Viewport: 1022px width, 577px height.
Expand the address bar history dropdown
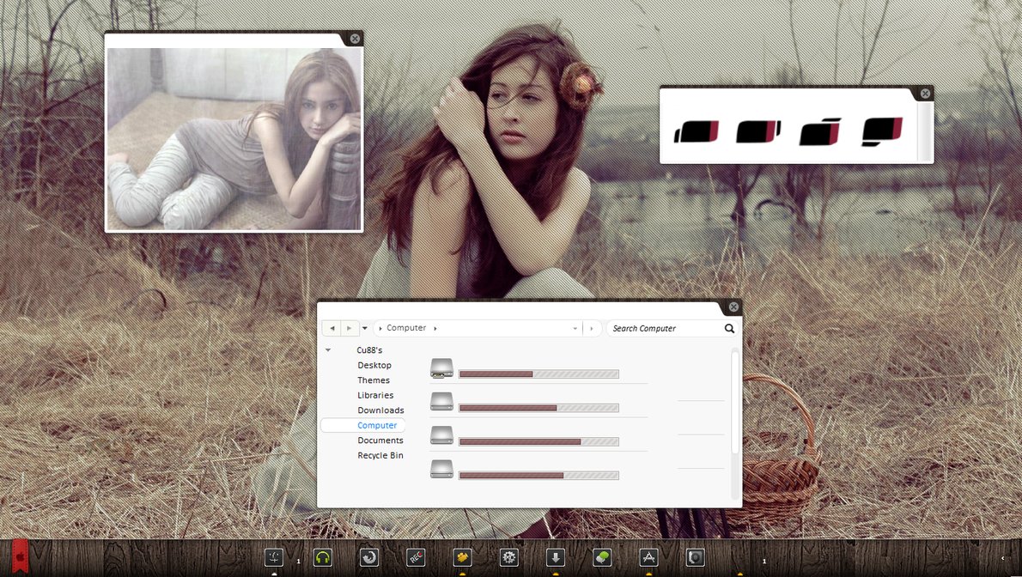tap(575, 328)
